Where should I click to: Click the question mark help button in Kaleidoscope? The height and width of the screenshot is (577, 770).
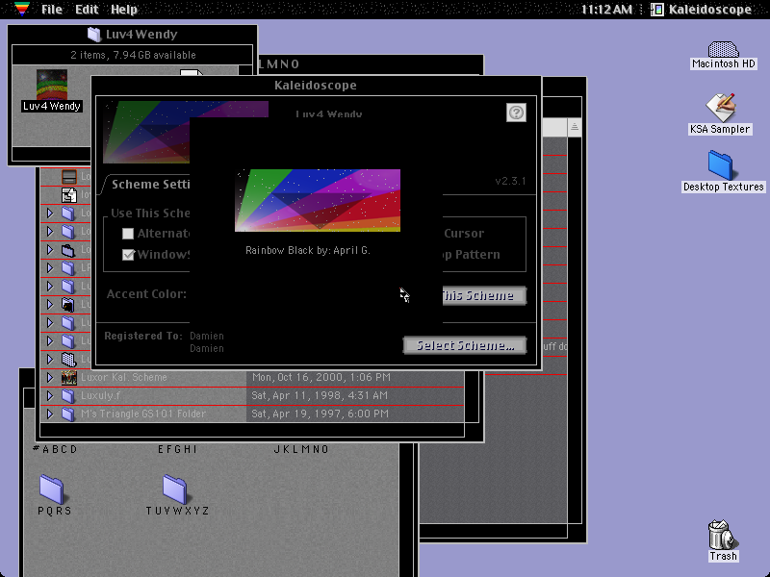click(516, 113)
